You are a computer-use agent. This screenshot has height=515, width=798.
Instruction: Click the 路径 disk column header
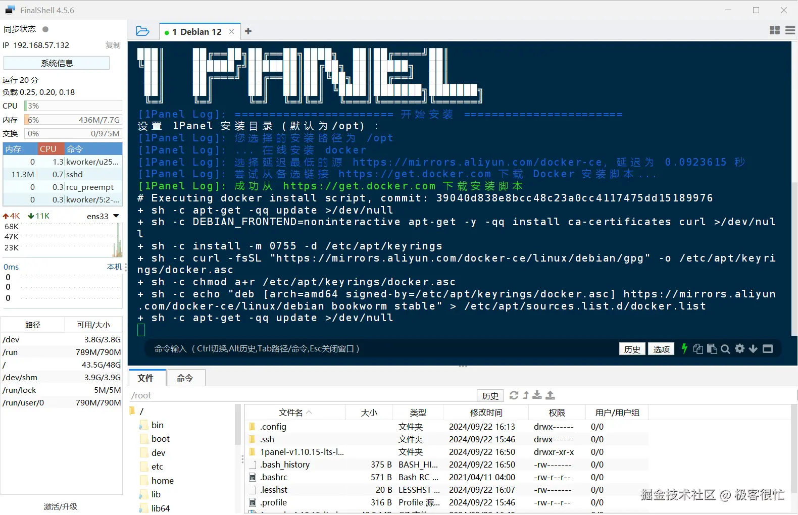click(33, 325)
